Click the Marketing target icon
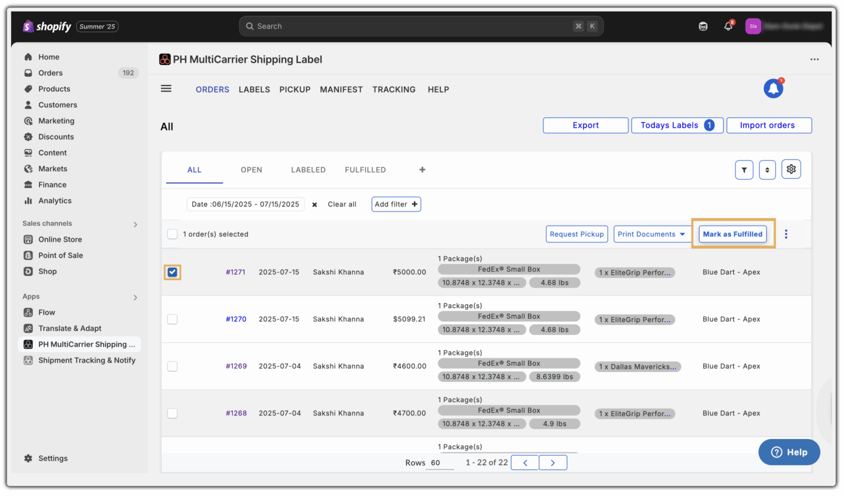 point(28,122)
